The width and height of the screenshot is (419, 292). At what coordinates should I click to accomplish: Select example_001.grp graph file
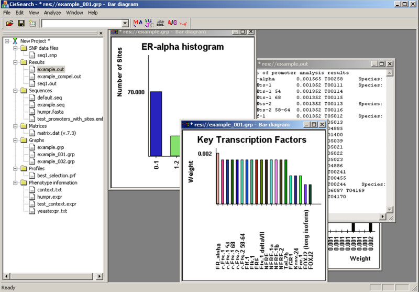pyautogui.click(x=56, y=154)
